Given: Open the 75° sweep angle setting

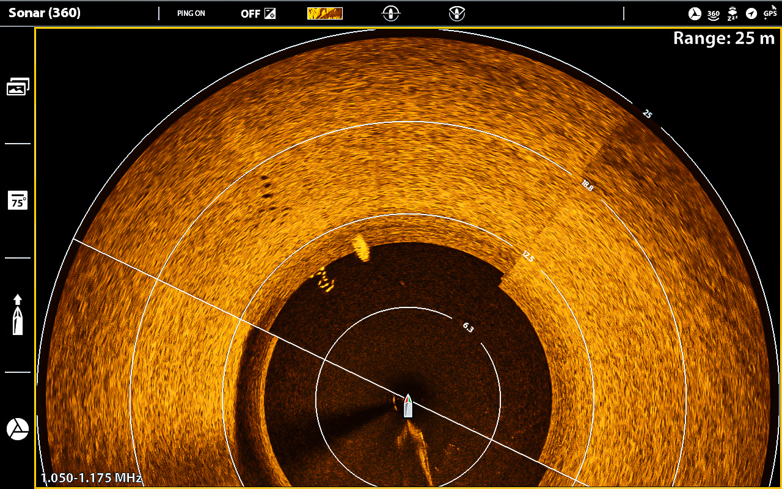Looking at the screenshot, I should coord(18,200).
